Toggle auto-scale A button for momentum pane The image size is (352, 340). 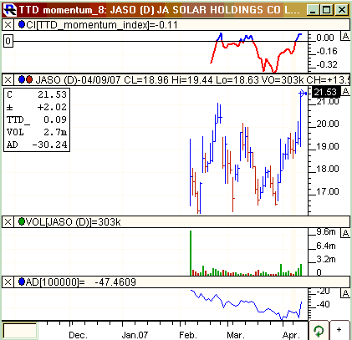(x=345, y=36)
